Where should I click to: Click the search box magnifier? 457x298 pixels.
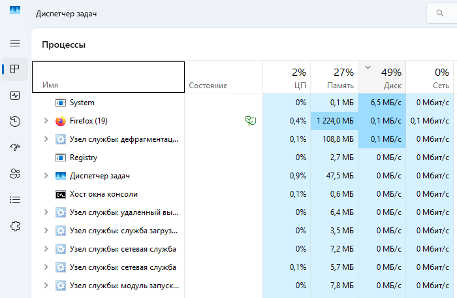440,13
